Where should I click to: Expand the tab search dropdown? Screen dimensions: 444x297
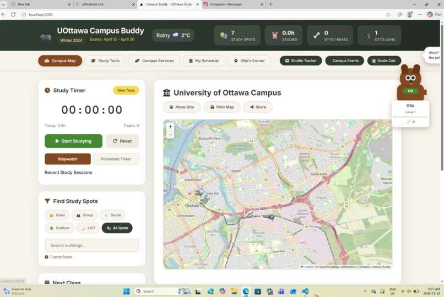[3, 4]
